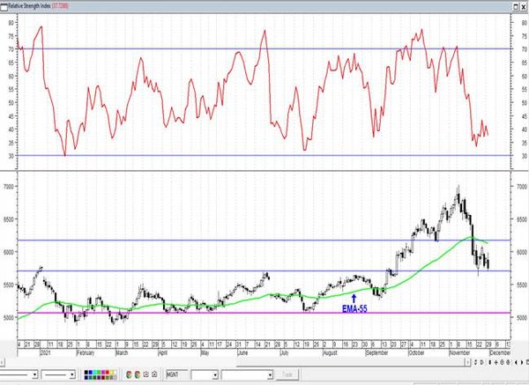Click the second round colored toolbar icon
529x385 pixels.
138,374
